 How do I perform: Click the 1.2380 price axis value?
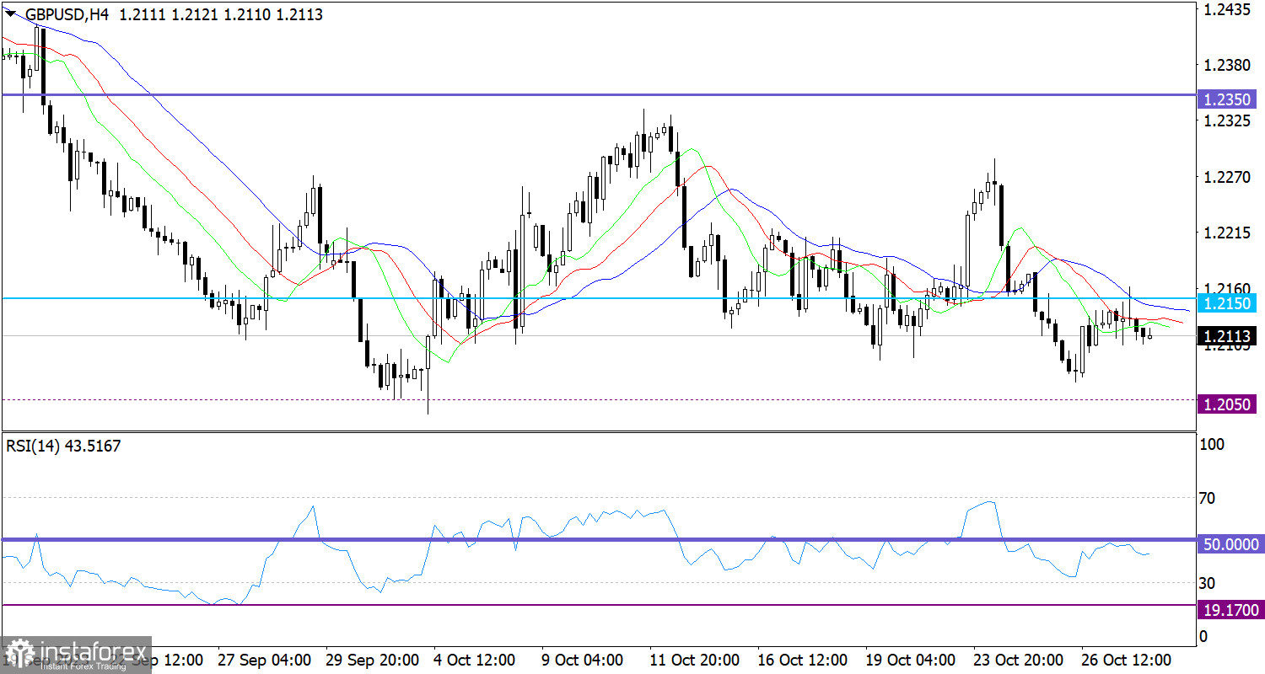pyautogui.click(x=1225, y=65)
